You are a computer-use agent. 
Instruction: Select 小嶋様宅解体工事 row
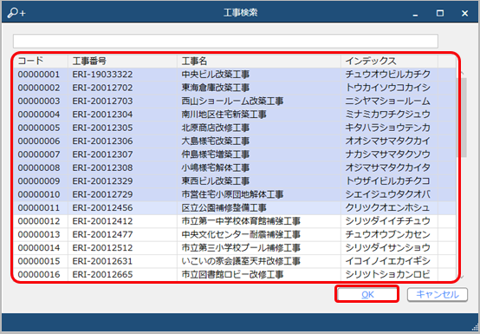(235, 168)
